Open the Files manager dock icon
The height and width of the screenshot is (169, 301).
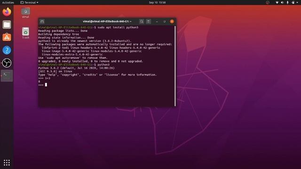click(x=7, y=24)
